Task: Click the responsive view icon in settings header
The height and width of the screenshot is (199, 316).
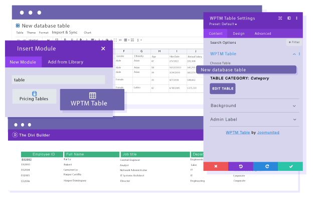Action: pos(280,18)
